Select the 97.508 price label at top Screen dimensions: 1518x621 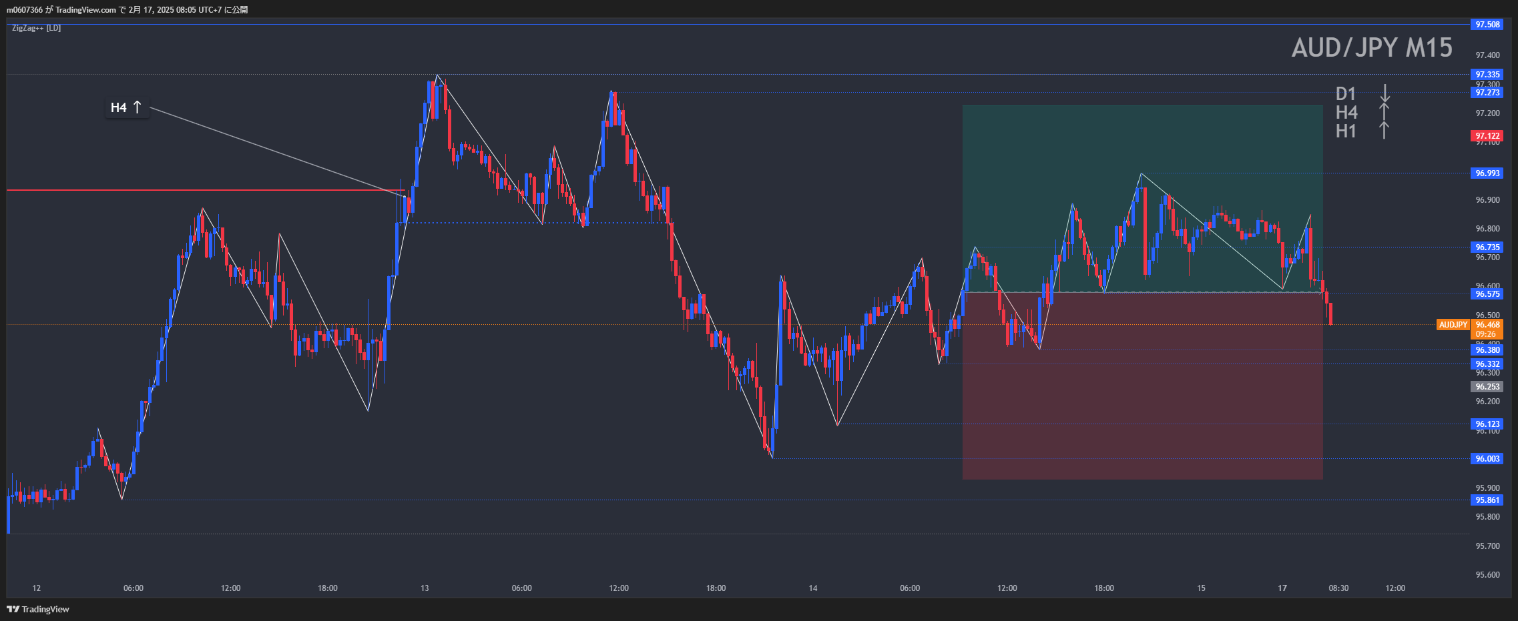click(1487, 25)
